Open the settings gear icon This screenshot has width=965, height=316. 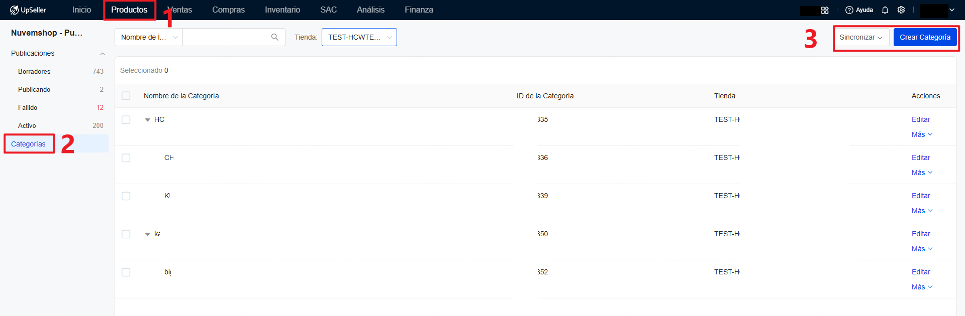coord(901,10)
